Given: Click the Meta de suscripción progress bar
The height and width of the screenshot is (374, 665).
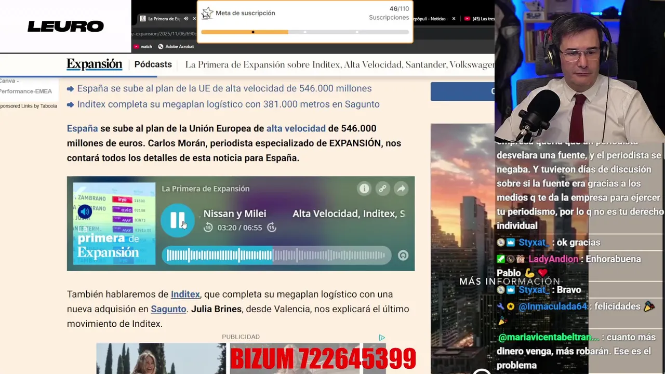Looking at the screenshot, I should (305, 32).
